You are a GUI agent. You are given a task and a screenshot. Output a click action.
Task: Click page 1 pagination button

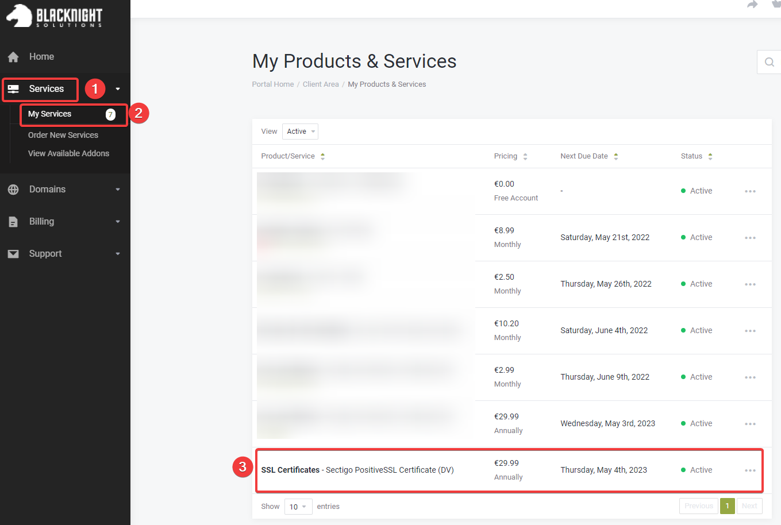(x=727, y=506)
